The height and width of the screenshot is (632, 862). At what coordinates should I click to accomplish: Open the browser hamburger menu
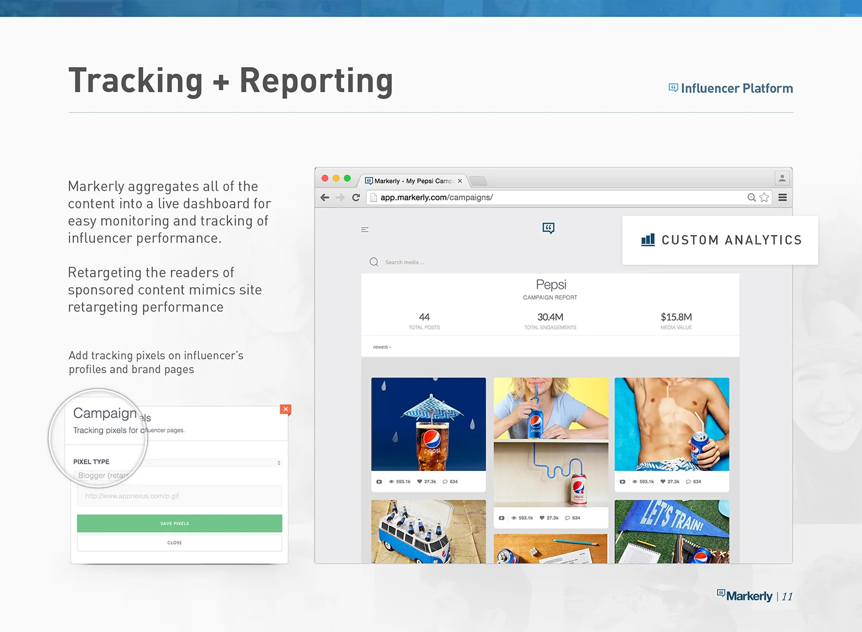pyautogui.click(x=782, y=197)
